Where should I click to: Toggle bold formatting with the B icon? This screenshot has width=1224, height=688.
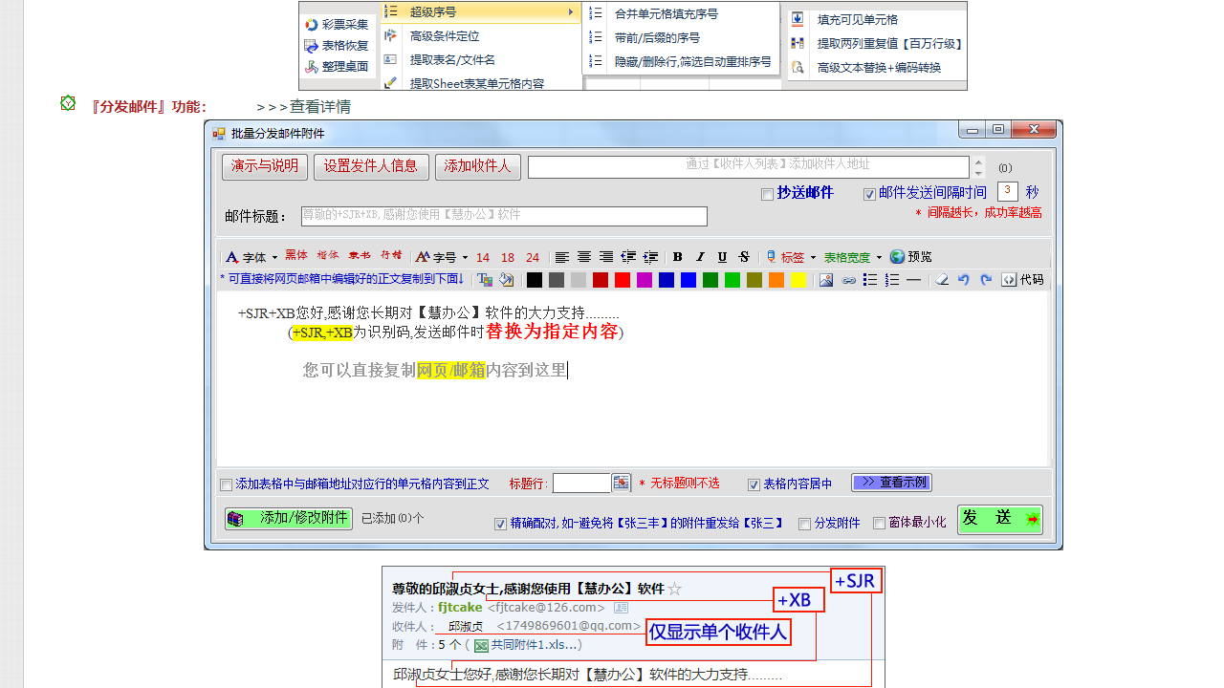click(x=678, y=256)
